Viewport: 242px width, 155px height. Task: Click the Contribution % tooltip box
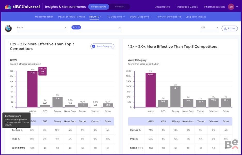16,120
